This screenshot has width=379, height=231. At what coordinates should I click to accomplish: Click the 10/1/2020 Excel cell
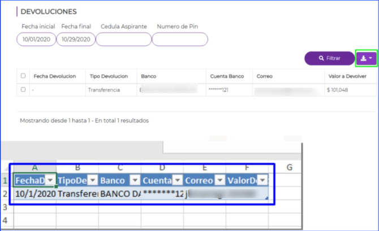click(x=35, y=194)
